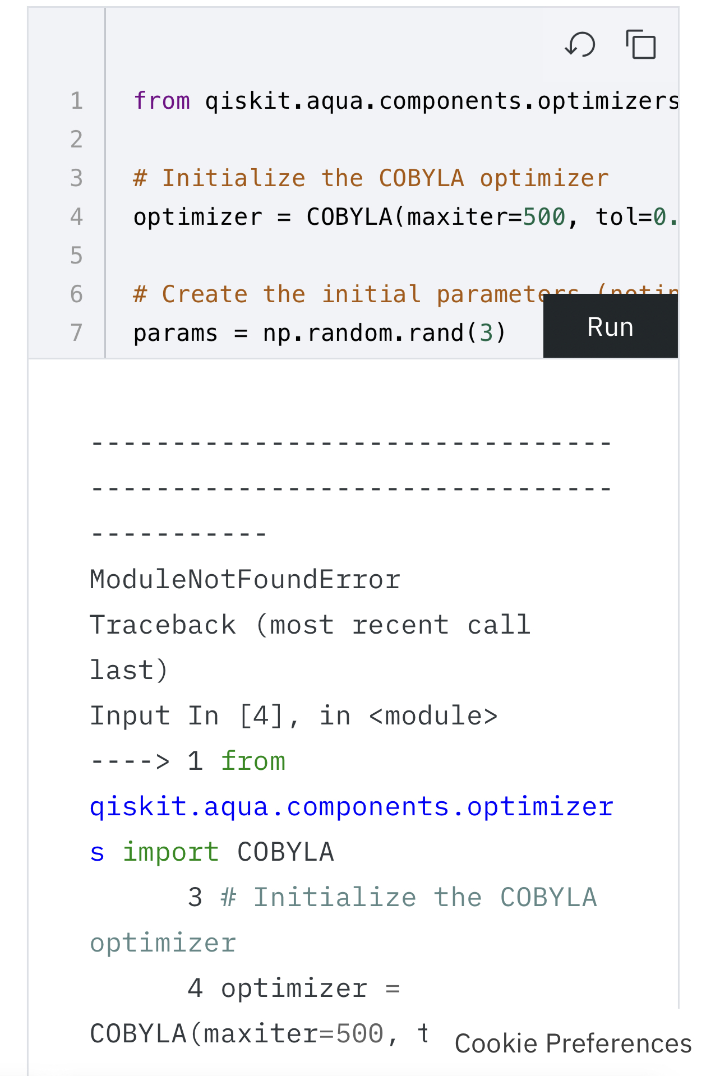Click the reset code cell icon
Image resolution: width=720 pixels, height=1076 pixels.
pyautogui.click(x=580, y=44)
